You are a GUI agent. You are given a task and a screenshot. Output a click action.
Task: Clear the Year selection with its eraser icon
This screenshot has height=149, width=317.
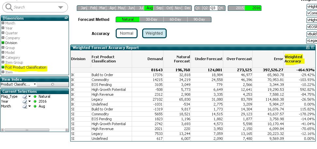pyautogui.click(x=24, y=102)
